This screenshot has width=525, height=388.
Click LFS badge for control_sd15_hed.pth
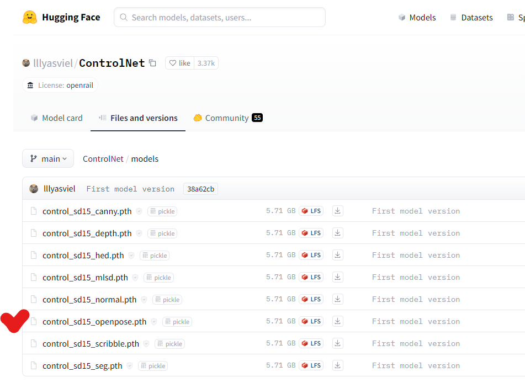311,255
